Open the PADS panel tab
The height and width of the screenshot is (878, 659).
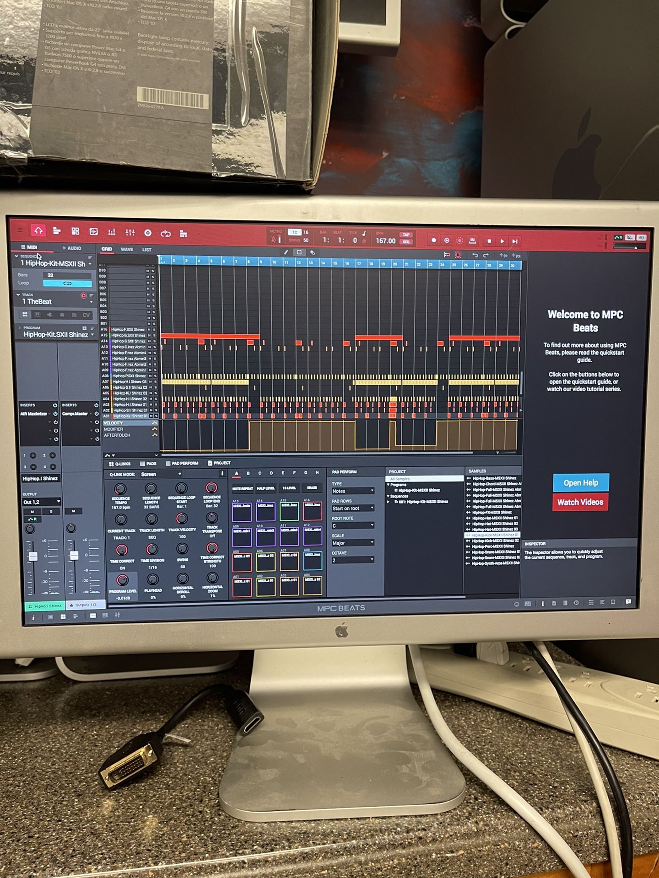click(148, 463)
